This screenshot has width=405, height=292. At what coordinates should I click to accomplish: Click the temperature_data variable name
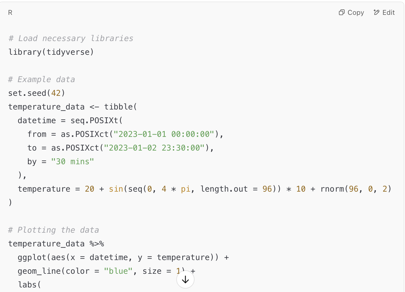click(x=46, y=107)
